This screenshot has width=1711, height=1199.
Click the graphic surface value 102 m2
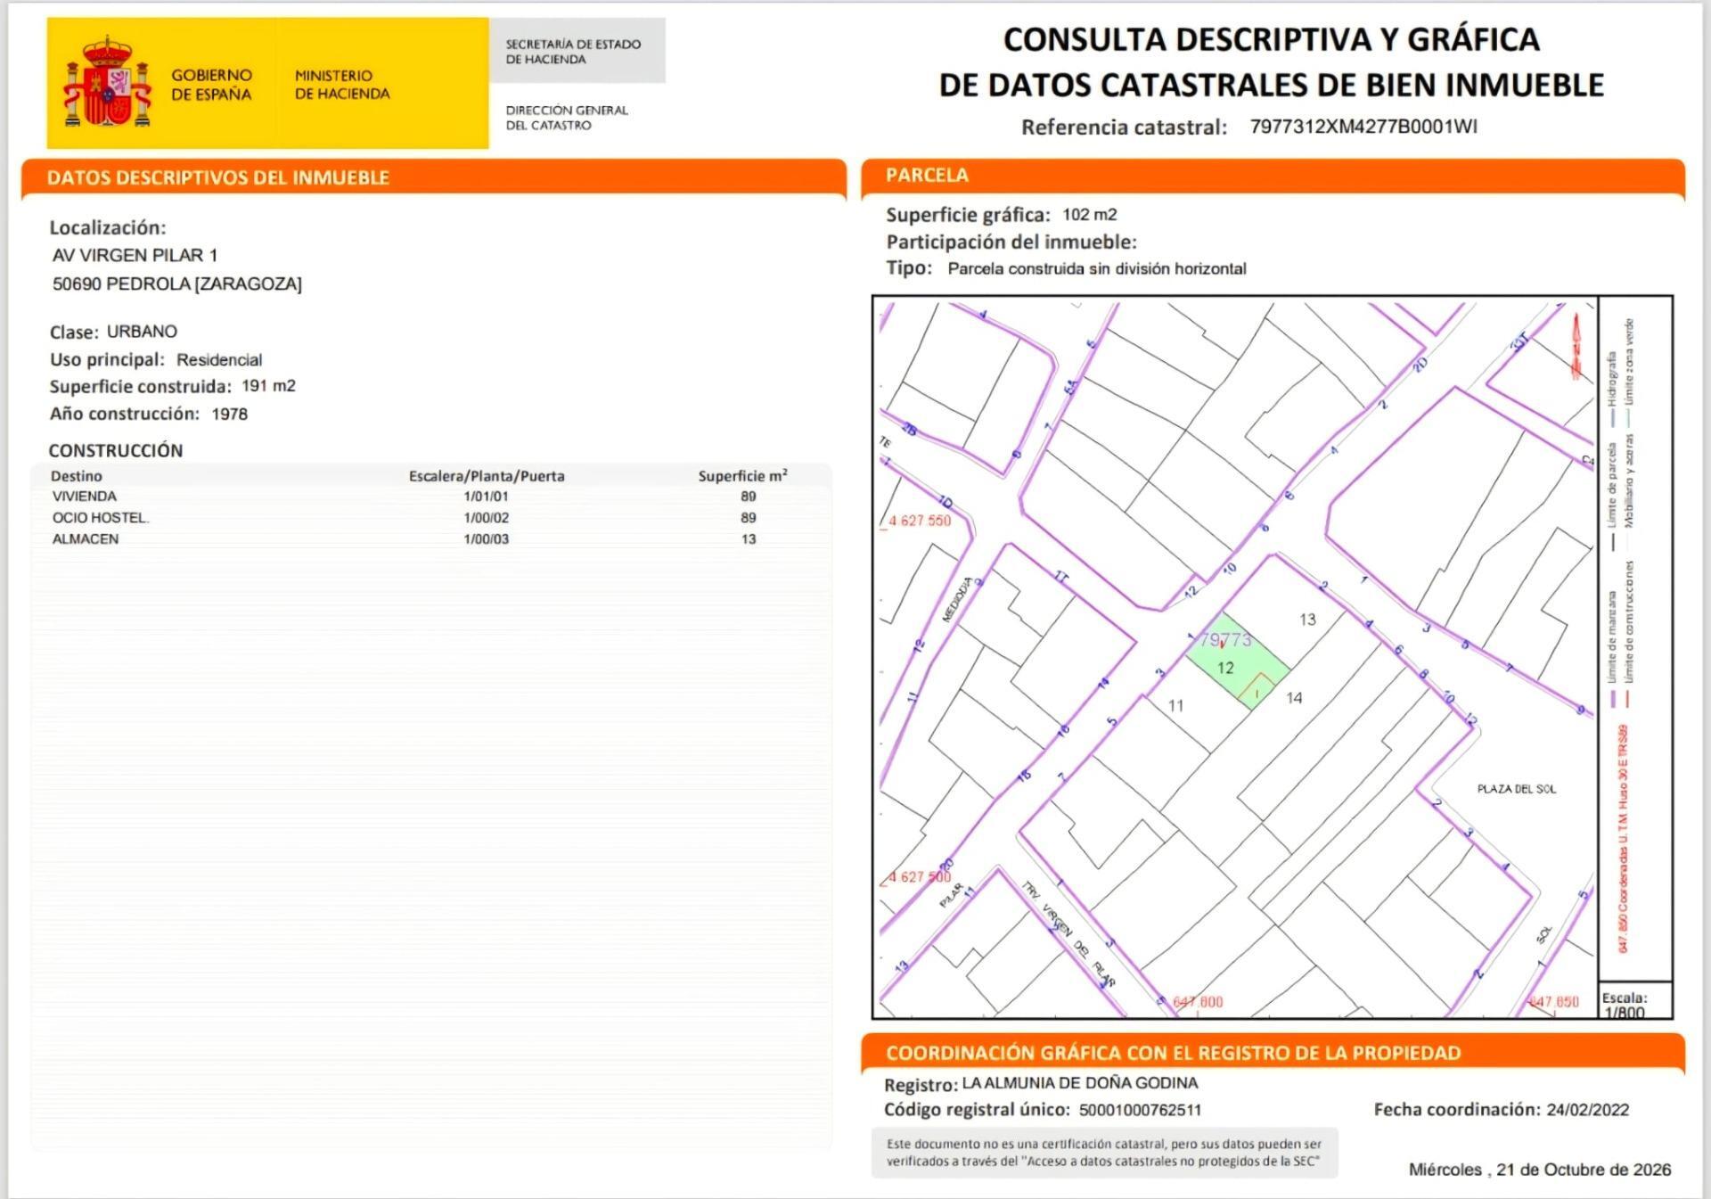tap(1089, 215)
